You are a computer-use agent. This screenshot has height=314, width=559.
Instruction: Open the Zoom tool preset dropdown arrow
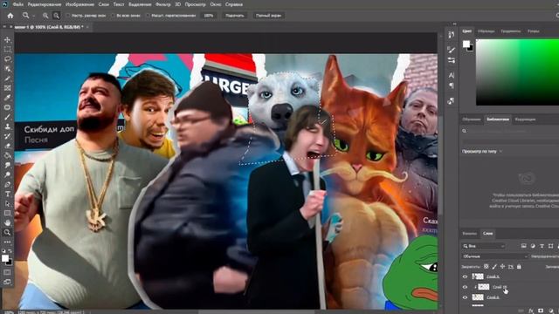pos(33,16)
